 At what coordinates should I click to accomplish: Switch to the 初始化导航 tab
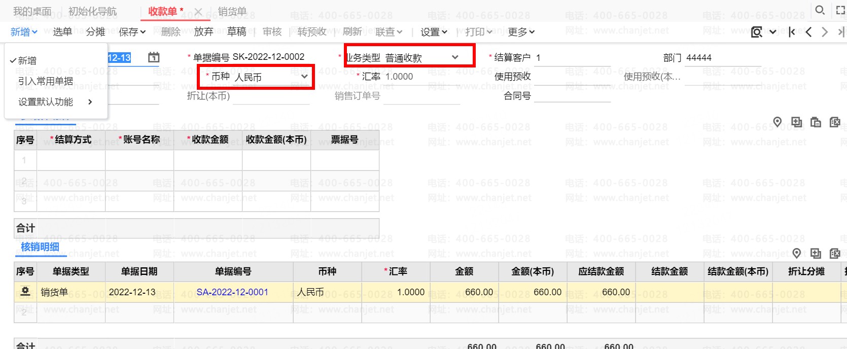tap(92, 11)
